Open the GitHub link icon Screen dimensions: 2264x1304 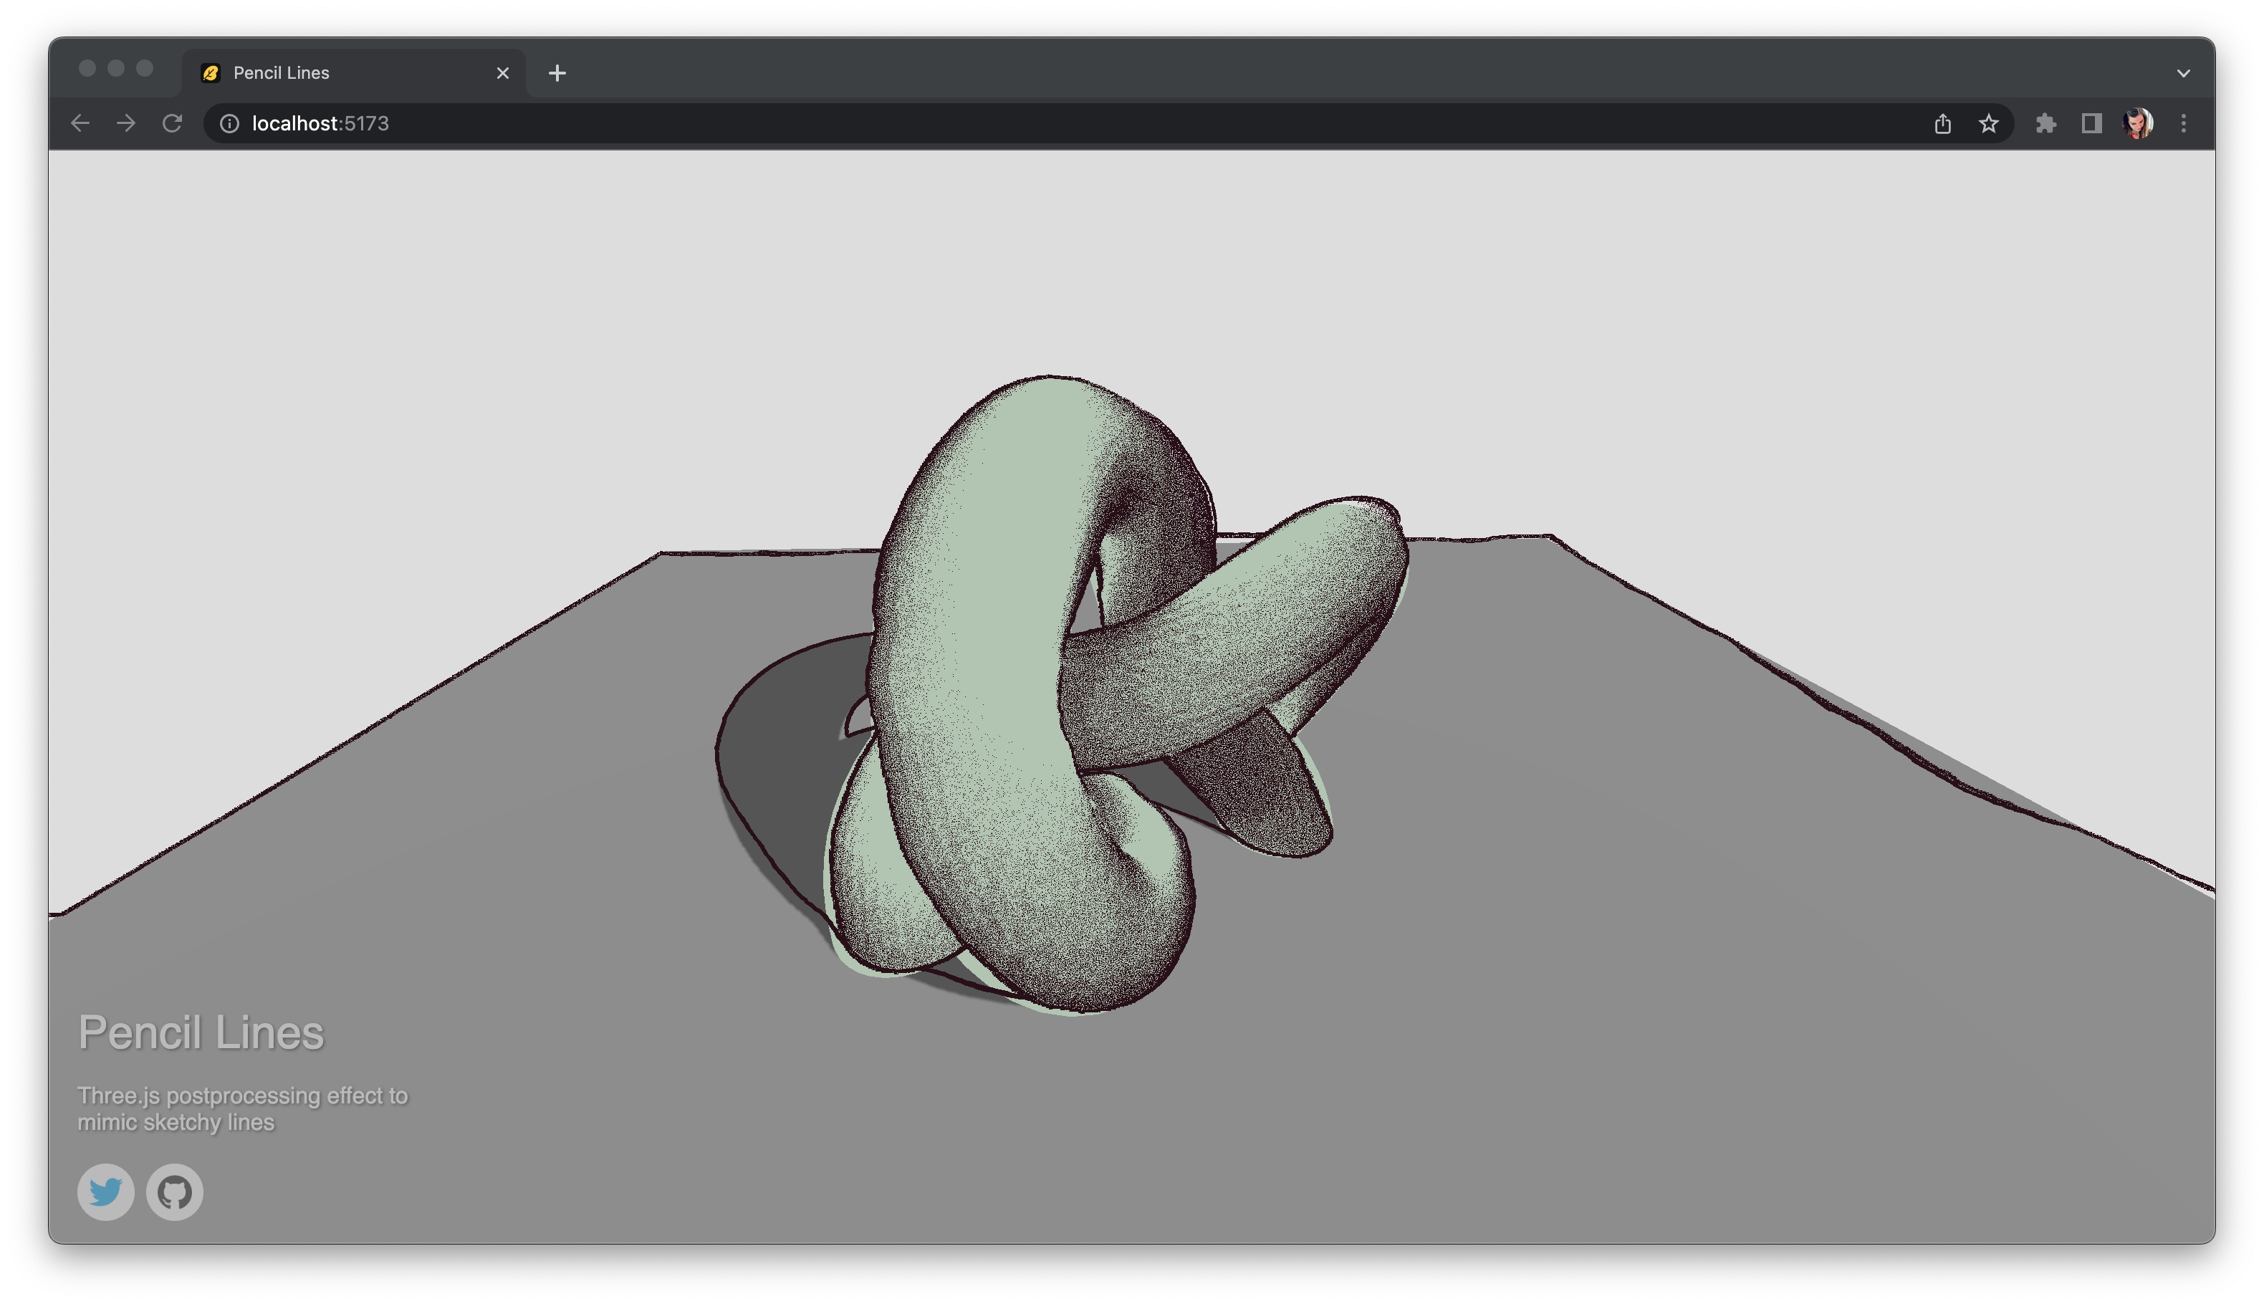[175, 1192]
